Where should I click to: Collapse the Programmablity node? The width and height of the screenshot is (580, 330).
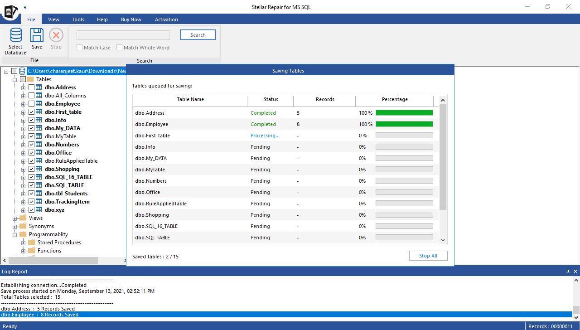15,234
